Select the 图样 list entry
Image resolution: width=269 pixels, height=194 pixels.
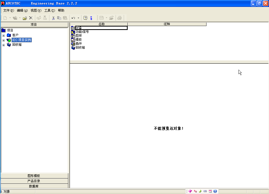pyautogui.click(x=79, y=36)
